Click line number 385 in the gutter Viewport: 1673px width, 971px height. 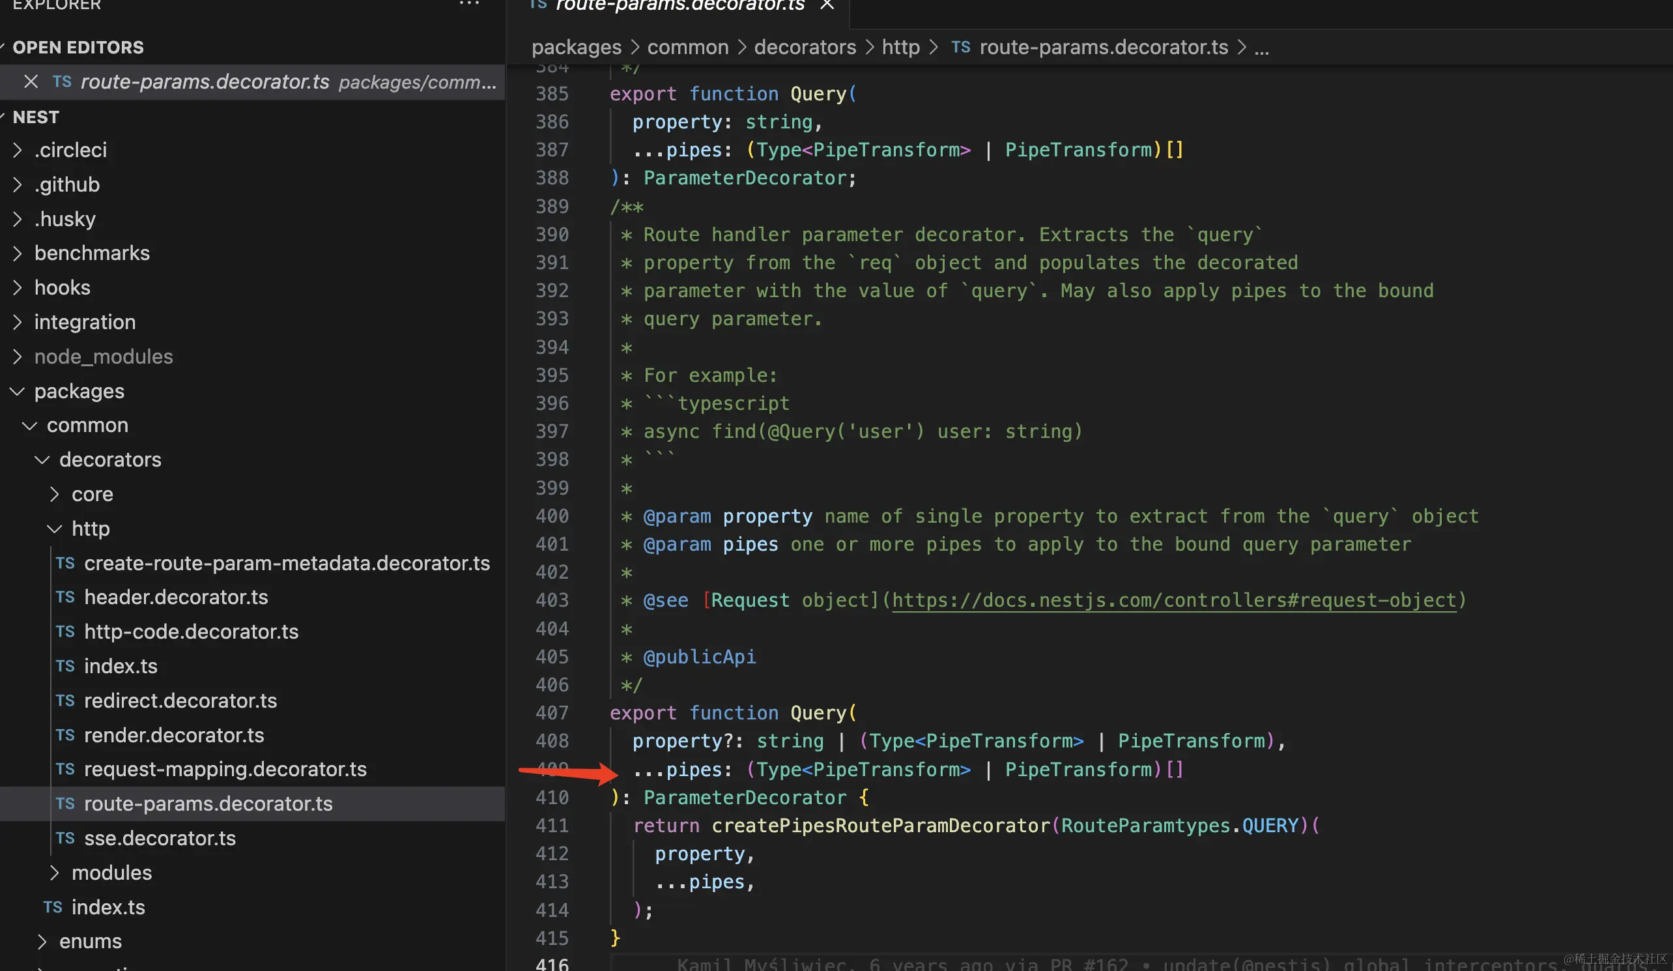pyautogui.click(x=552, y=94)
